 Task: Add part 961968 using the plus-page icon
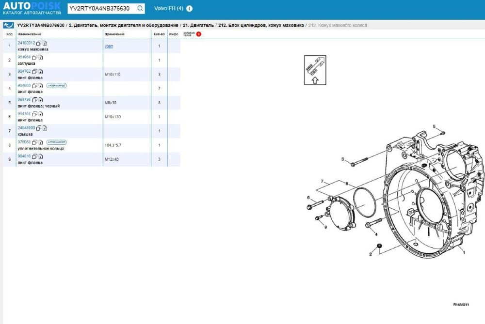click(x=40, y=57)
